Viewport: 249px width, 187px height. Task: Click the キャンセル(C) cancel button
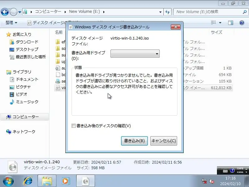[x=164, y=141]
